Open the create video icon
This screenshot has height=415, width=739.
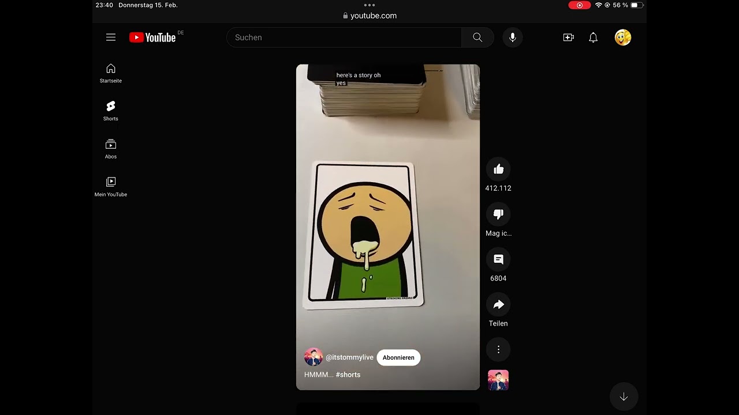coord(569,37)
